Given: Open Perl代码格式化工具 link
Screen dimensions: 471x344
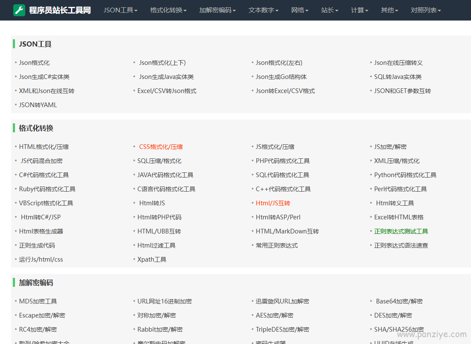Looking at the screenshot, I should pos(400,189).
